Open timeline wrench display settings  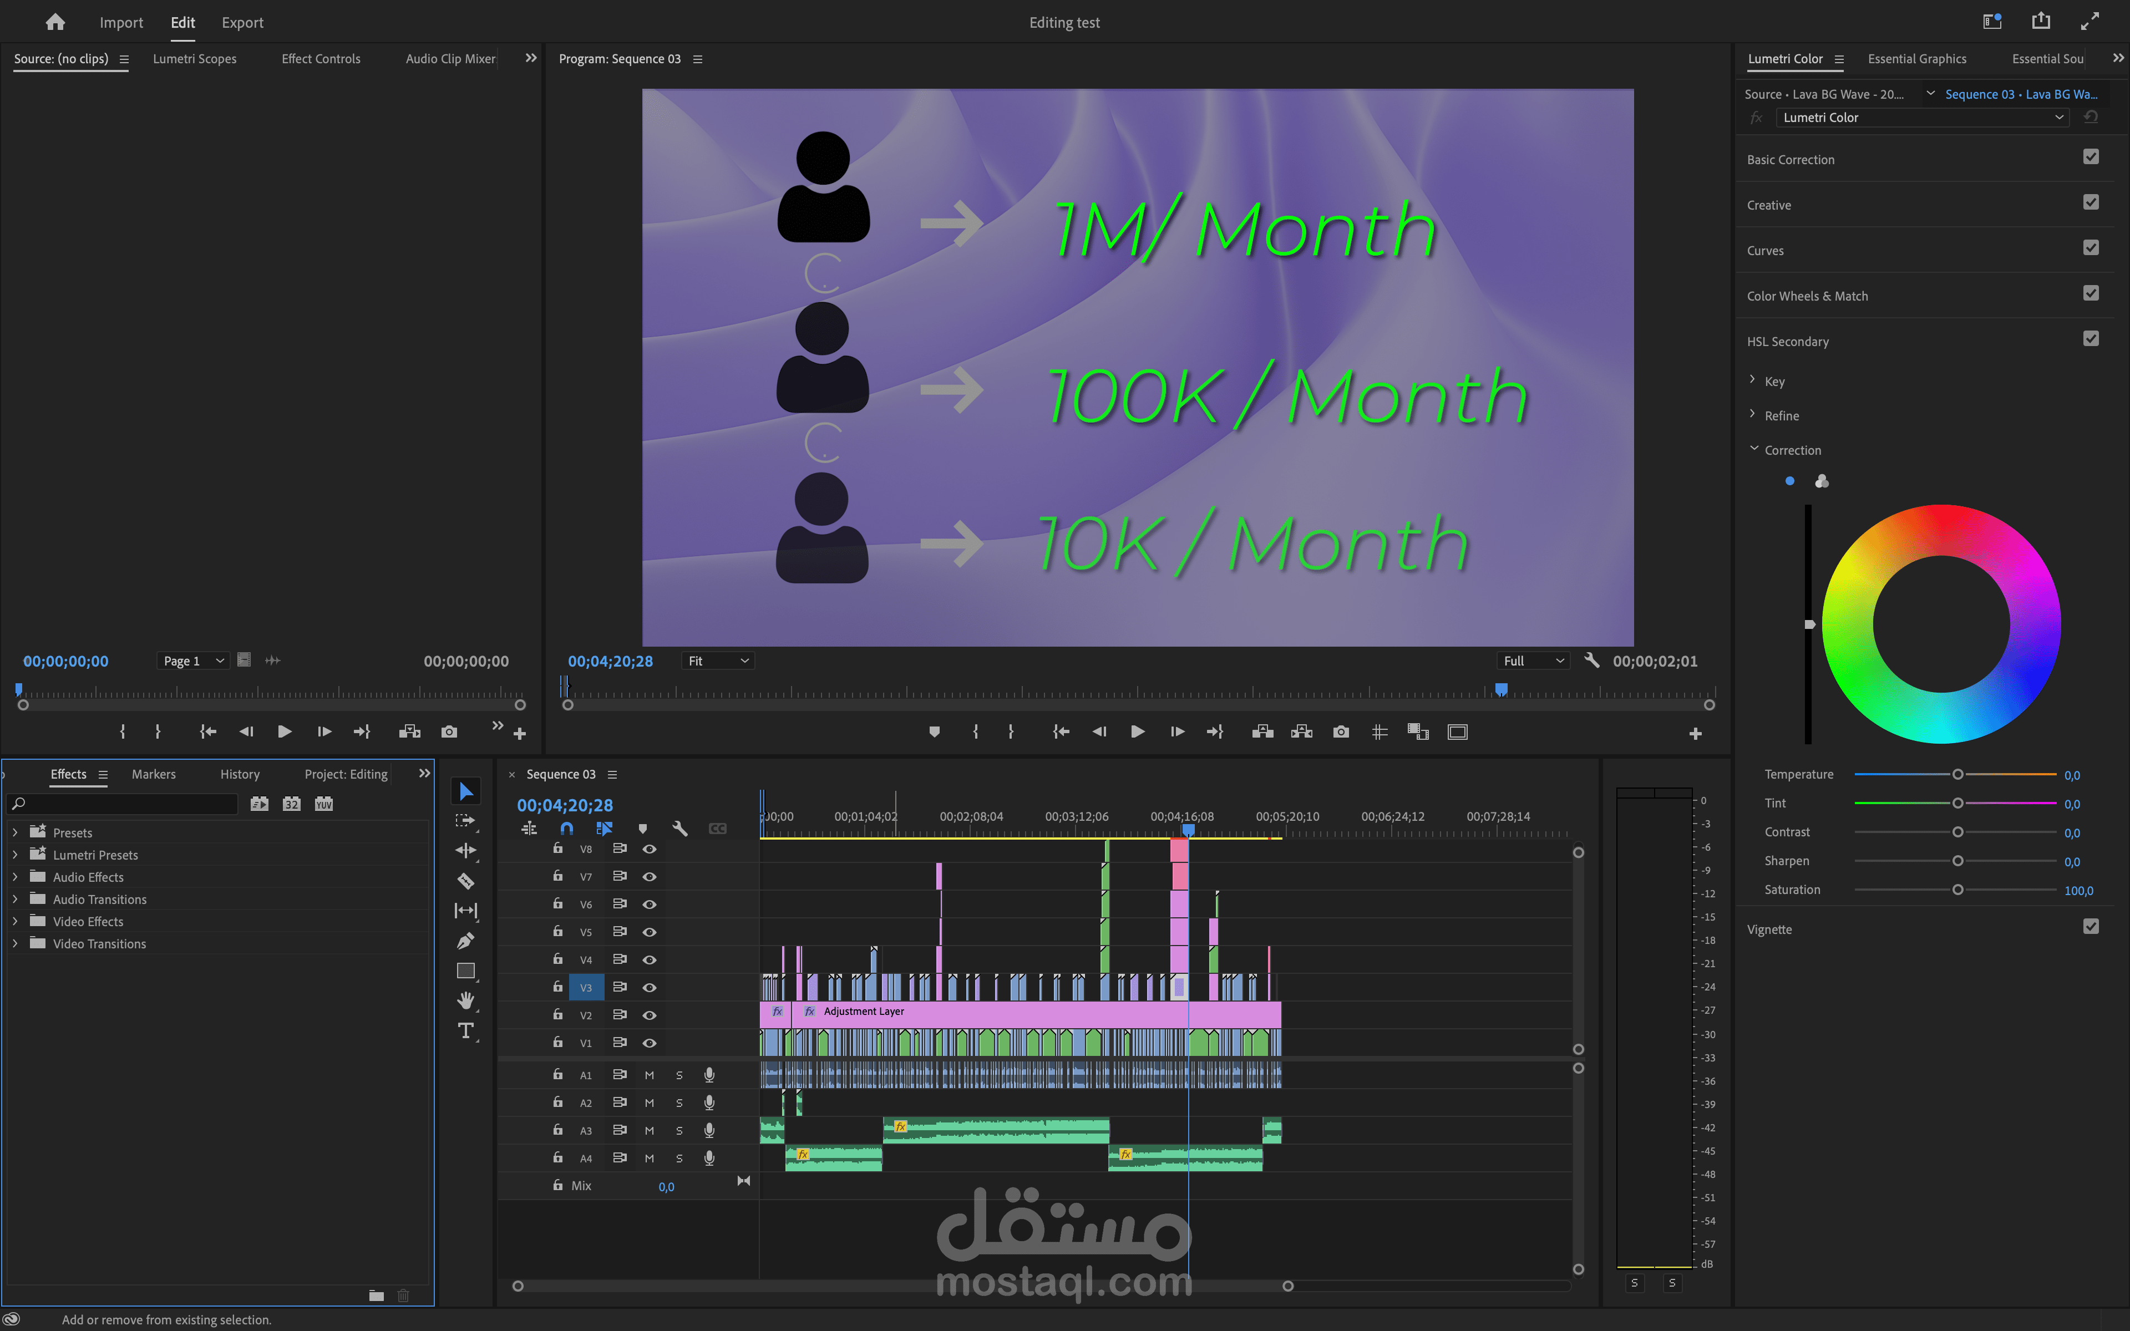[679, 829]
